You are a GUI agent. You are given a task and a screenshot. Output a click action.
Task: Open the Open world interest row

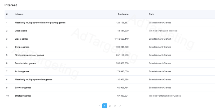click(x=21, y=31)
